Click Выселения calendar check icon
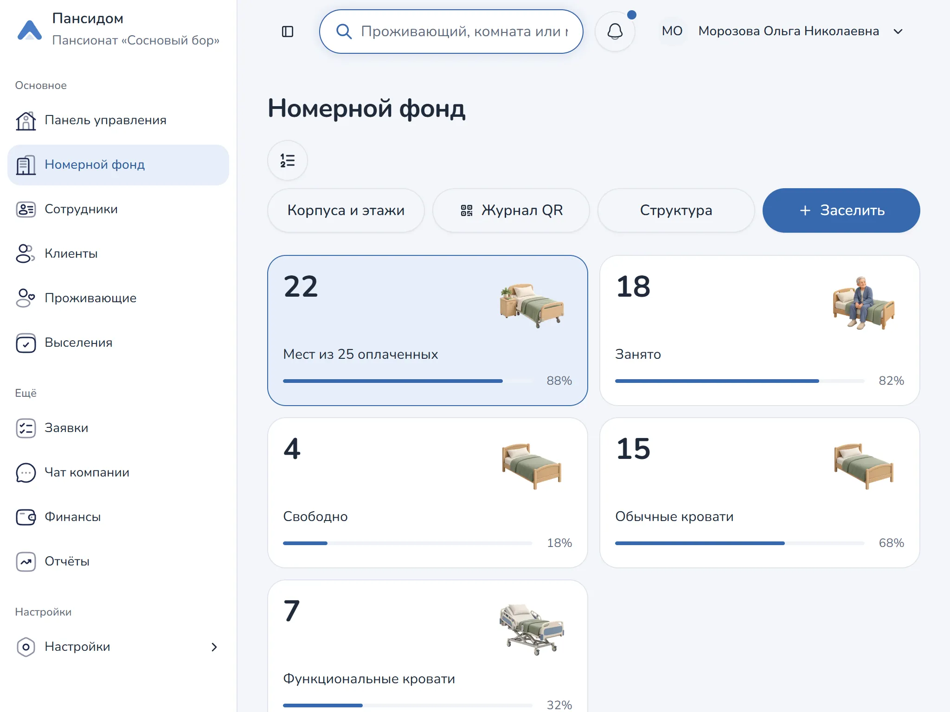The height and width of the screenshot is (712, 950). (x=26, y=343)
